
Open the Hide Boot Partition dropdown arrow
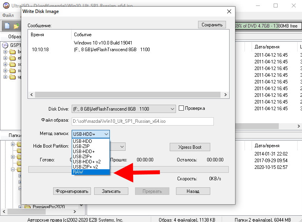pyautogui.click(x=122, y=147)
